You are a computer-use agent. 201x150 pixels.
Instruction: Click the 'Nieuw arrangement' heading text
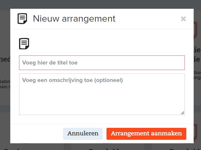(x=74, y=19)
